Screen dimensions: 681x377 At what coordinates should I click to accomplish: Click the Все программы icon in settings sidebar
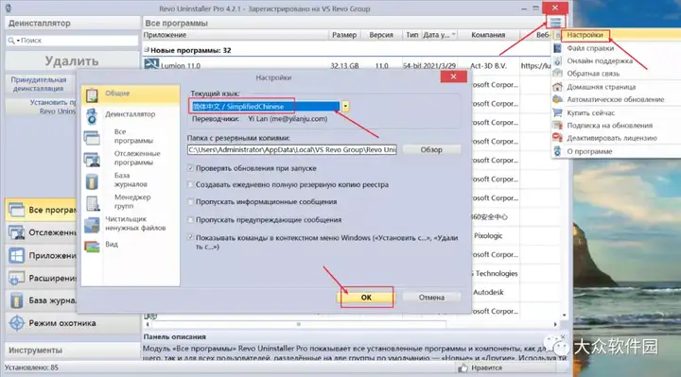click(x=92, y=138)
